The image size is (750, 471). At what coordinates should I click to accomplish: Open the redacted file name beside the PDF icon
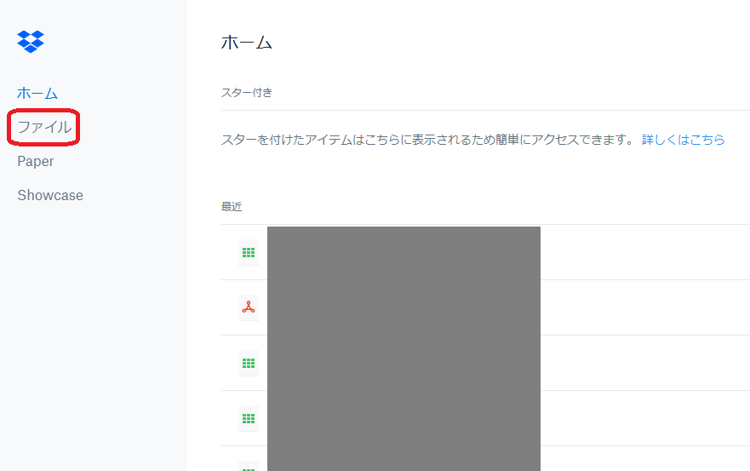(x=404, y=307)
